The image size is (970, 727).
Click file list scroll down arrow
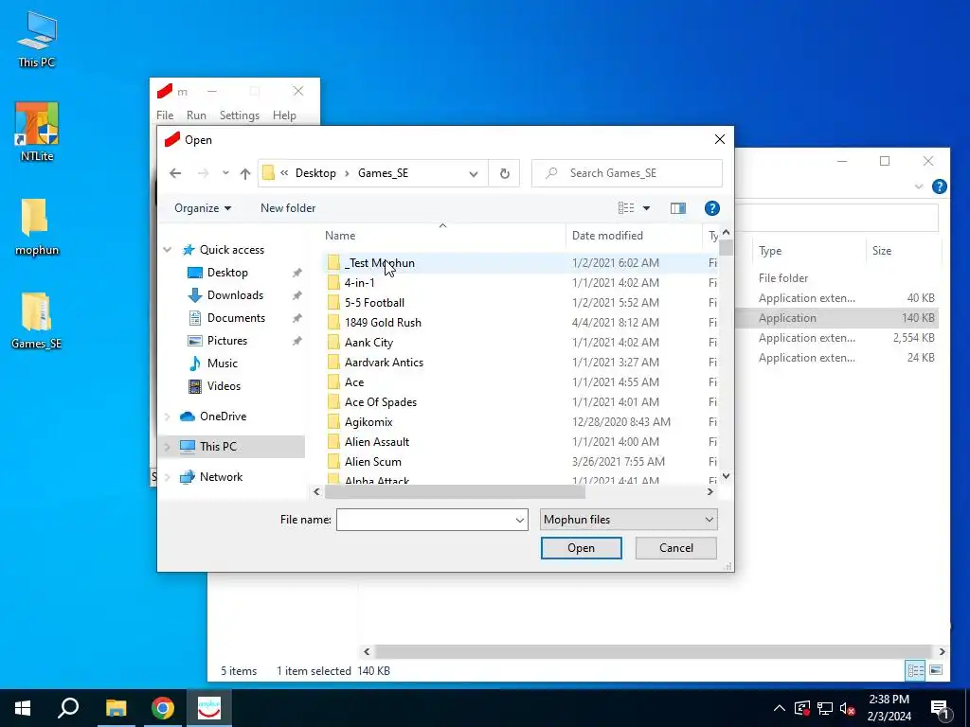point(726,476)
